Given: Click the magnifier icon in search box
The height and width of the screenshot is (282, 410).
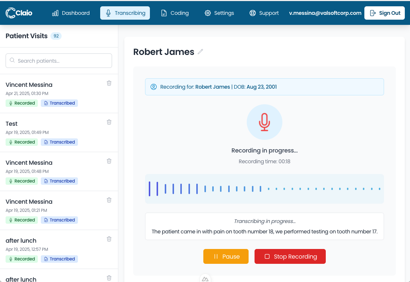Looking at the screenshot, I should pyautogui.click(x=12, y=60).
